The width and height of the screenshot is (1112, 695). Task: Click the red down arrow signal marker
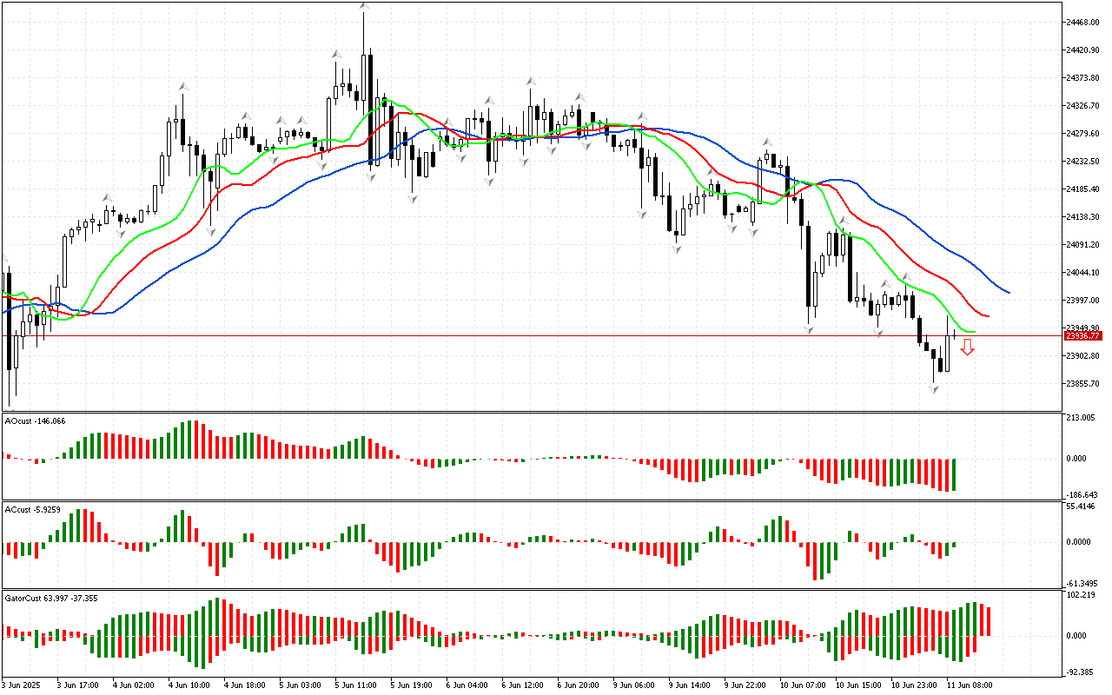tap(967, 347)
